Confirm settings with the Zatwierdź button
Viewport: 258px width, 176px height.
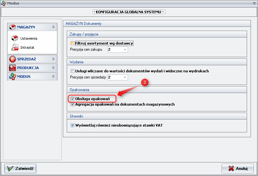click(20, 169)
